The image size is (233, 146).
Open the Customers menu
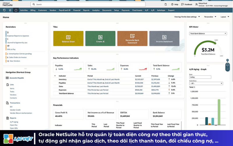point(43,10)
